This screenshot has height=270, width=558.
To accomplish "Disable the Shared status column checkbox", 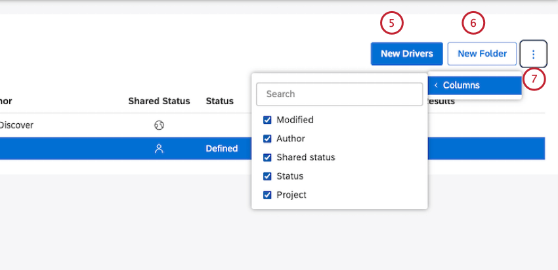I will click(267, 157).
